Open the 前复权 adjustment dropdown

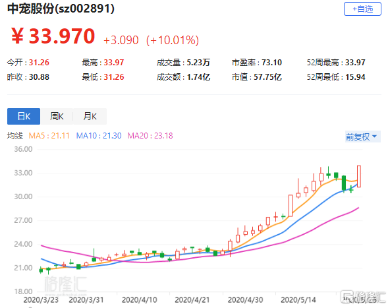362,137
